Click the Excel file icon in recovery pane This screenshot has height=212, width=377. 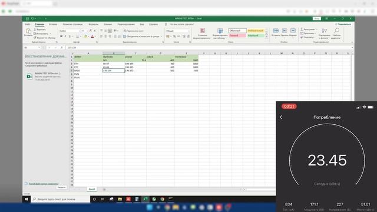point(29,76)
